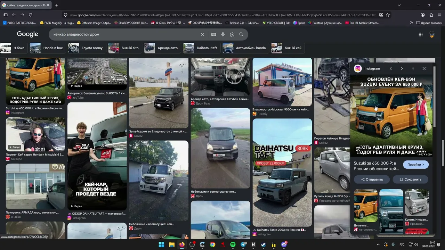Open the Авторынок Зеленый угол video thumbnail

pos(97,74)
